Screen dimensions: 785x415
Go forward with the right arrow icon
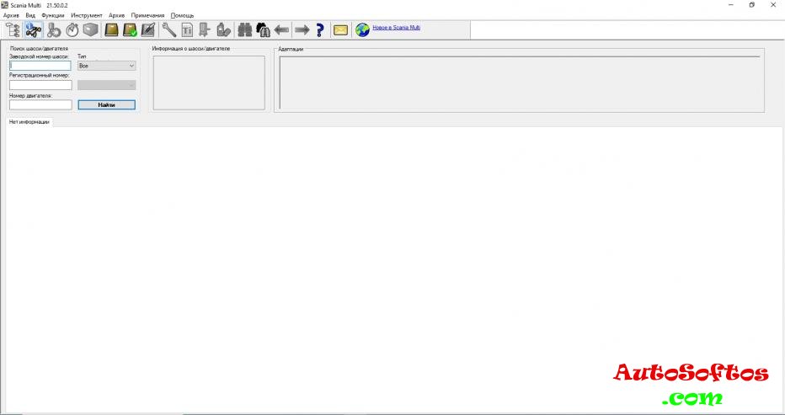coord(302,30)
